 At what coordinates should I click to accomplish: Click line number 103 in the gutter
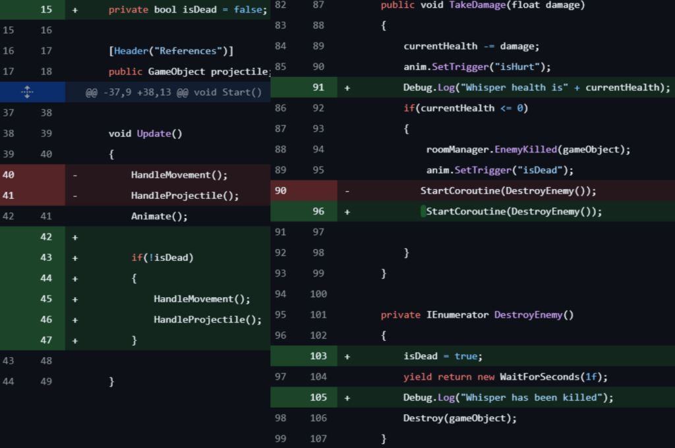(x=318, y=356)
